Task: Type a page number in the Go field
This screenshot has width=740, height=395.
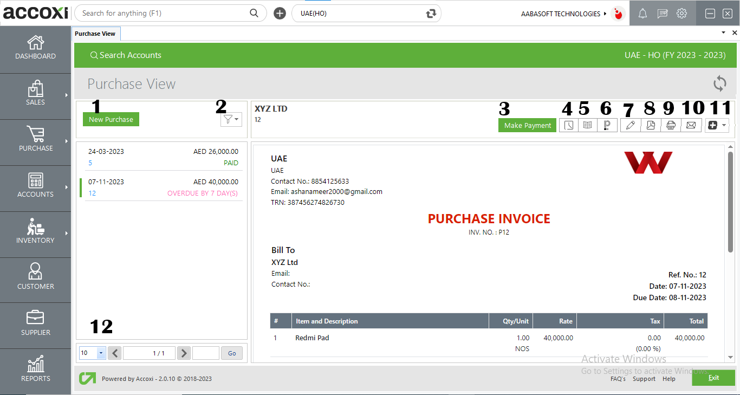Action: pyautogui.click(x=205, y=353)
